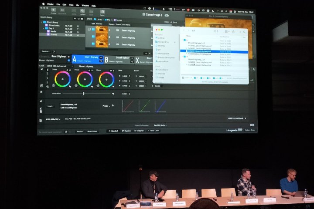314x209 pixels.
Task: Click the reset arrow next to Preset
Action: (113, 106)
